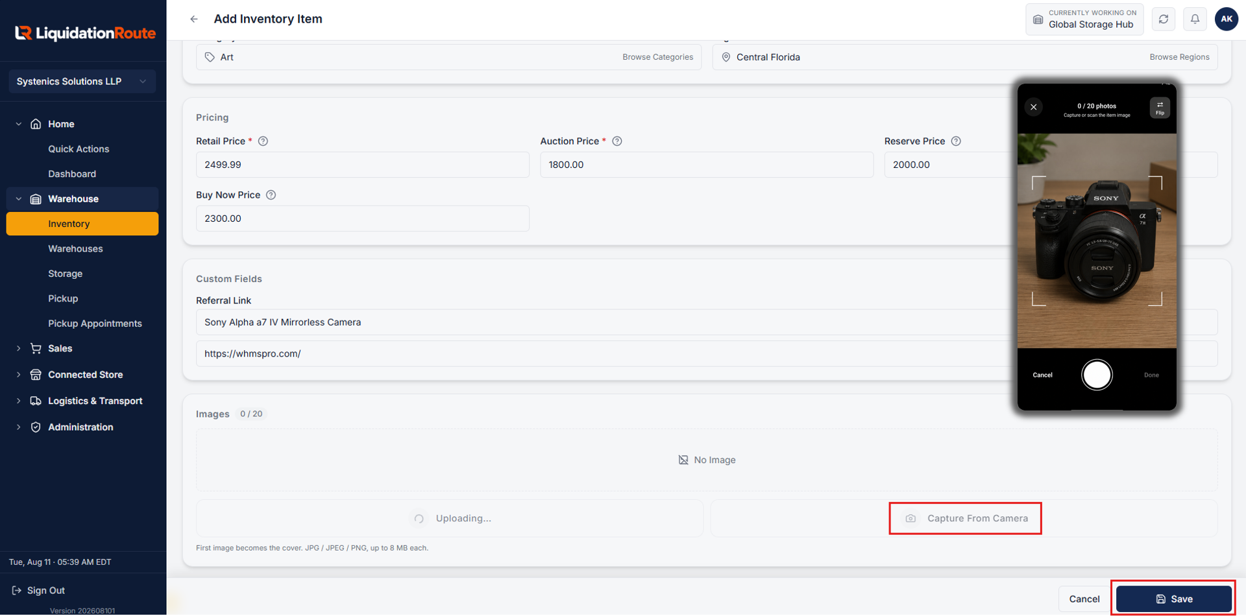Open the notifications bell
1246x616 pixels.
[x=1195, y=19]
